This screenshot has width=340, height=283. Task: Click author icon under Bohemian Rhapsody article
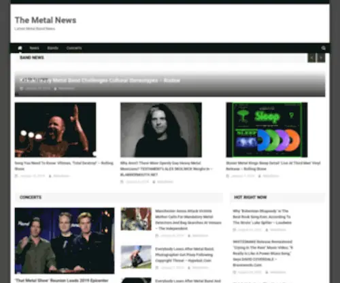[x=267, y=230]
